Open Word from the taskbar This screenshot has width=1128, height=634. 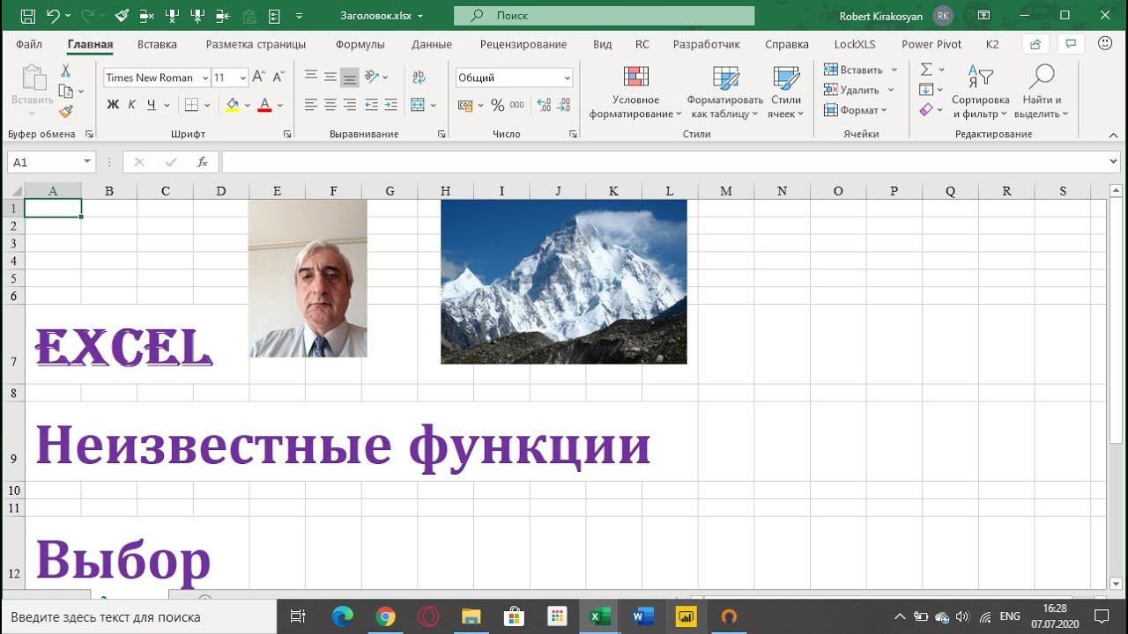642,616
